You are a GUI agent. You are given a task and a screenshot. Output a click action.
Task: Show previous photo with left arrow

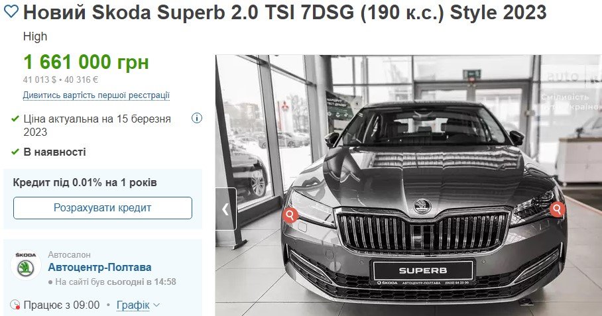[x=225, y=209]
